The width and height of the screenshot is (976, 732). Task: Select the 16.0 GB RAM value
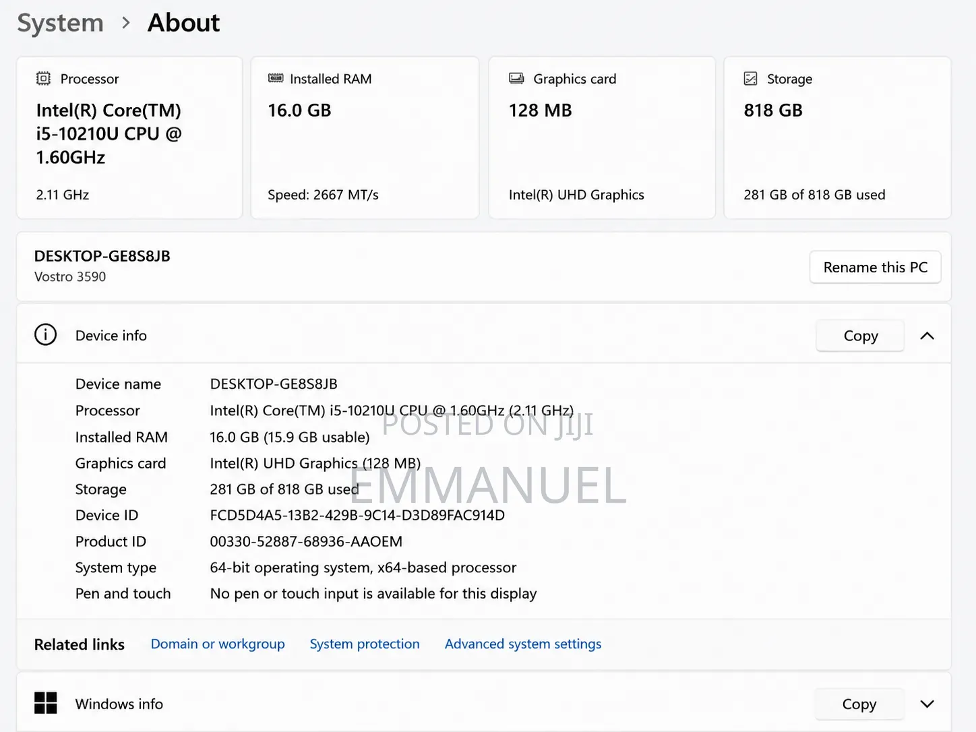[299, 111]
